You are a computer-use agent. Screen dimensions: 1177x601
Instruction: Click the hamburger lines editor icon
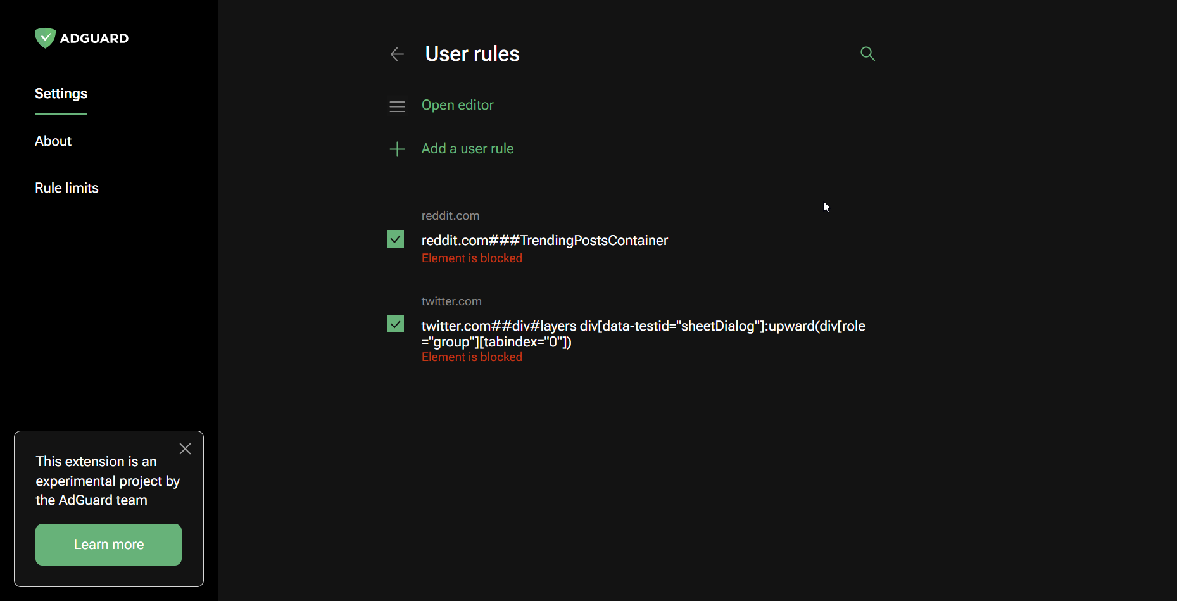[x=397, y=106]
